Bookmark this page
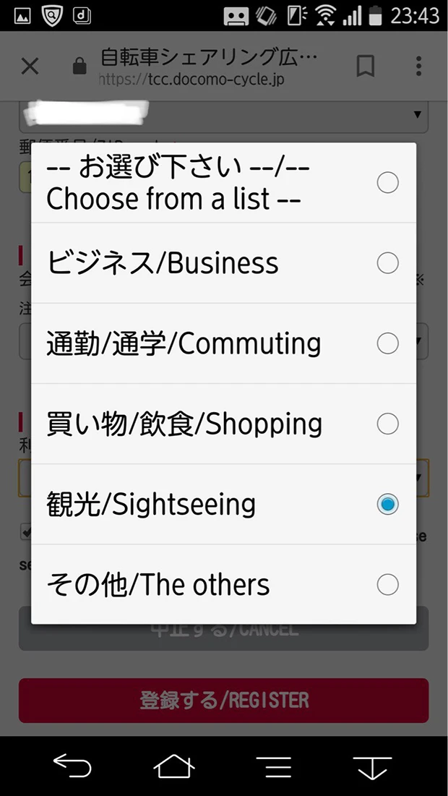Image resolution: width=448 pixels, height=796 pixels. (x=366, y=67)
